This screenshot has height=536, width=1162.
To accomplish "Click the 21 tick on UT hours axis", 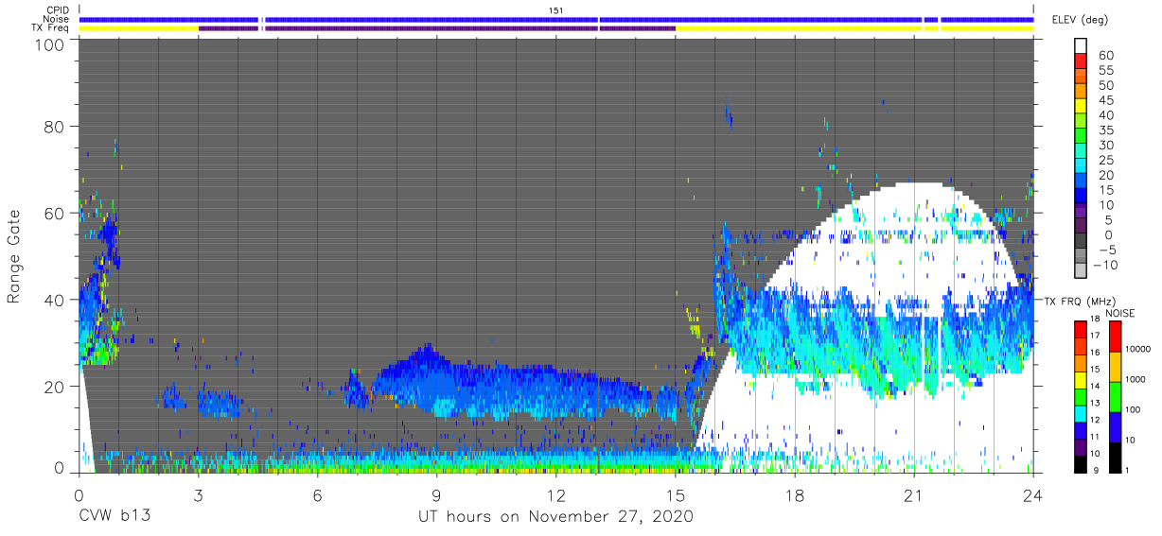I will (x=914, y=494).
